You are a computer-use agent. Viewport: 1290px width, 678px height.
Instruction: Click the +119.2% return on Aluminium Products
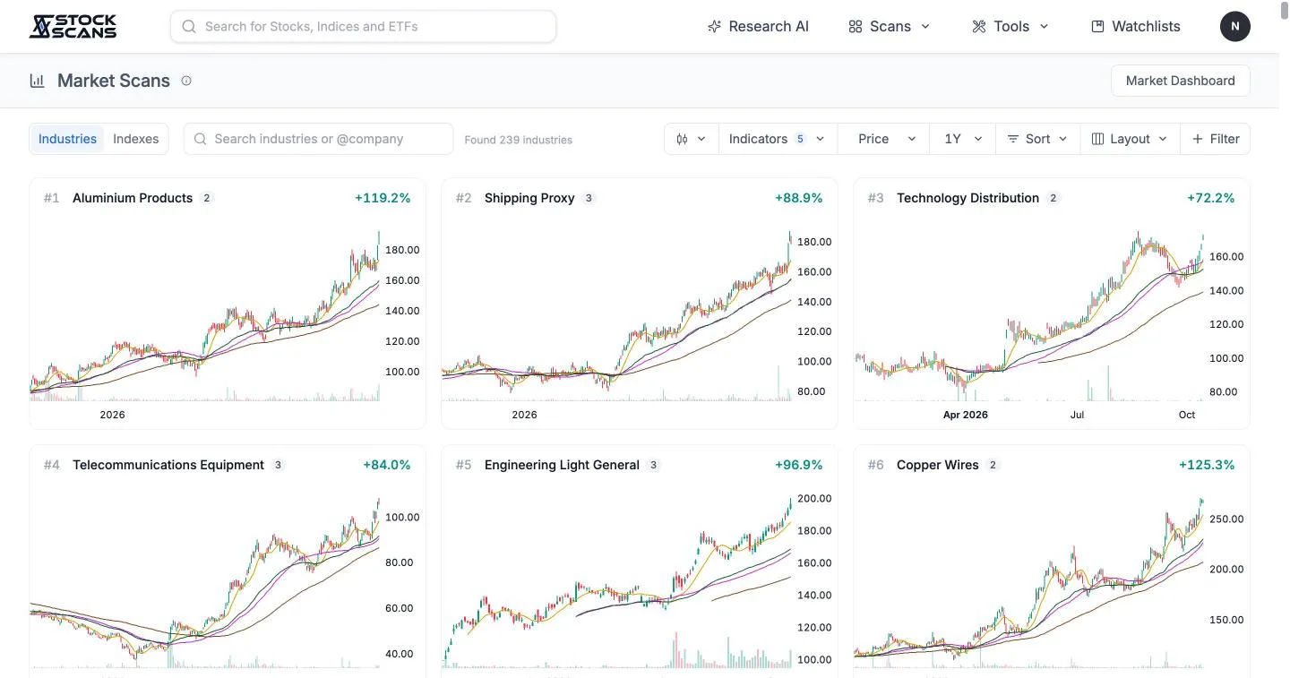pos(383,198)
